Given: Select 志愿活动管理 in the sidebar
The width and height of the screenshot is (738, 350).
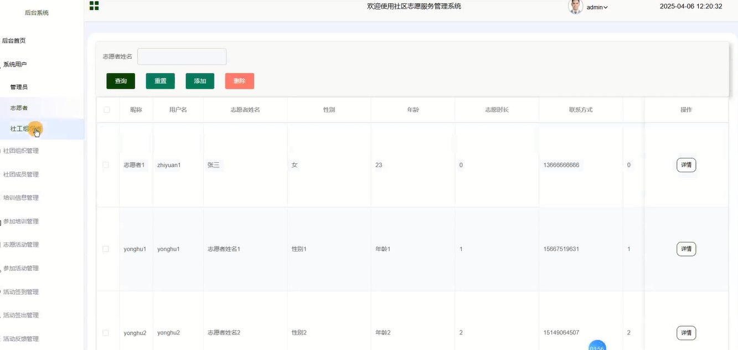Looking at the screenshot, I should pyautogui.click(x=21, y=245).
